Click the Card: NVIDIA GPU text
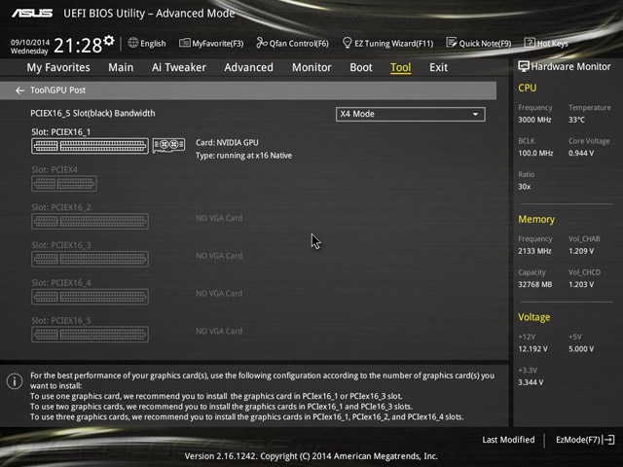 [227, 143]
